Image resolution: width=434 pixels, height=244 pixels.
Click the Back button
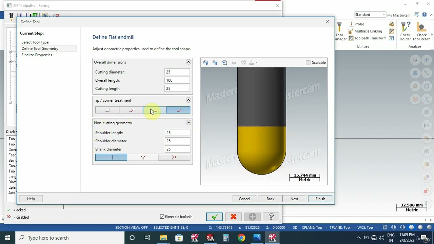[x=270, y=199]
